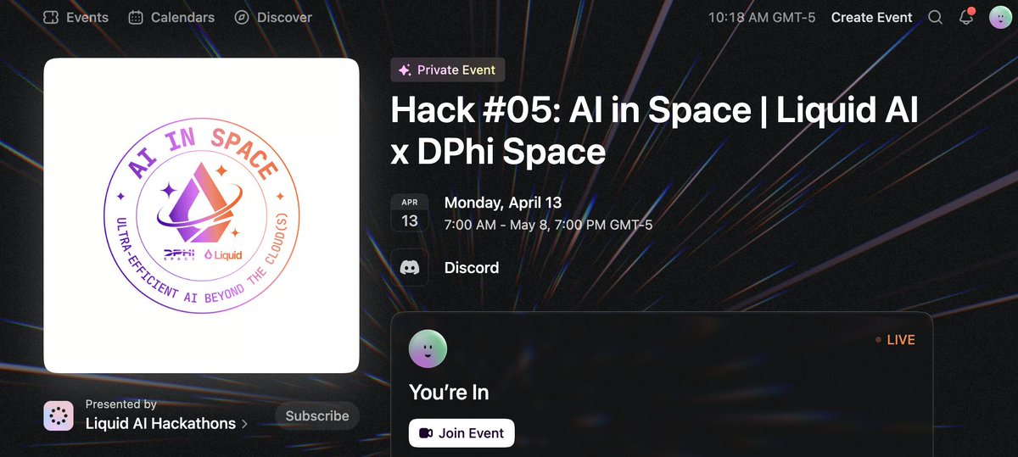Open notifications bell
The image size is (1018, 457).
click(966, 17)
